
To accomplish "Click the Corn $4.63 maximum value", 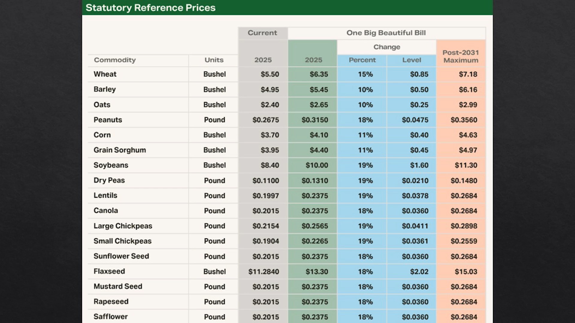I will [468, 135].
